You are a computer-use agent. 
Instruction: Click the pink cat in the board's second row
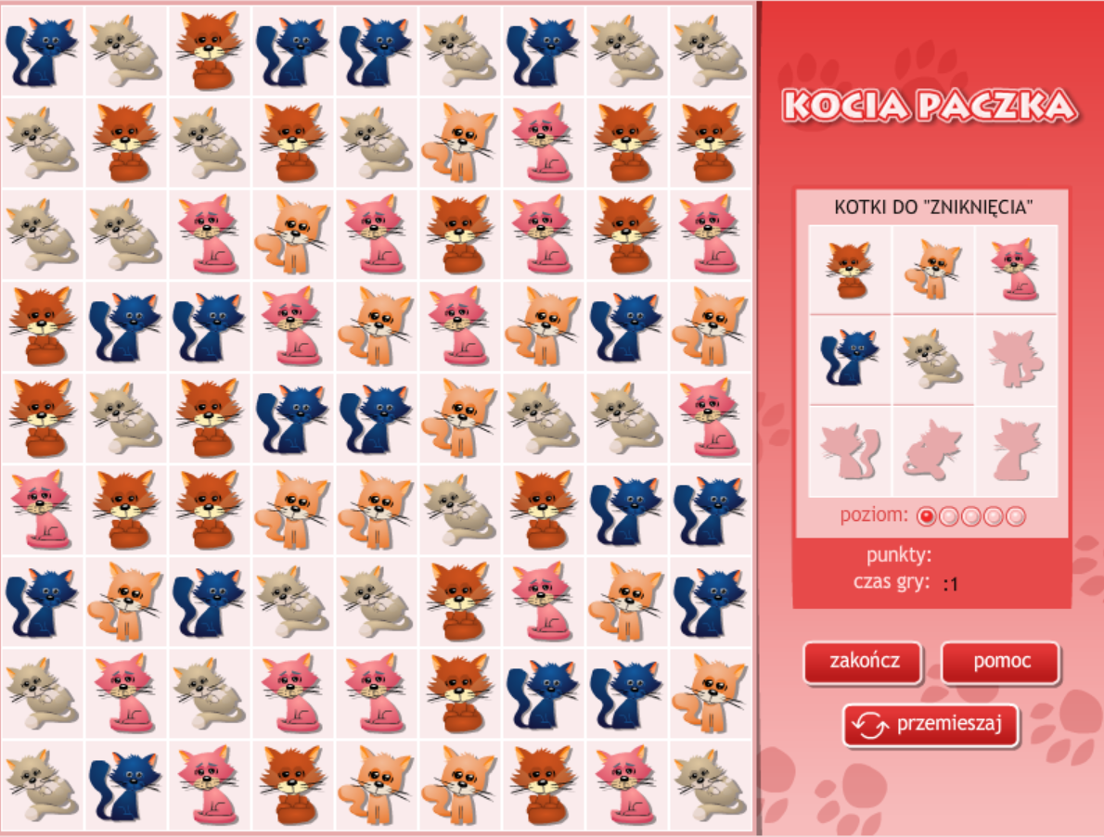tap(542, 143)
